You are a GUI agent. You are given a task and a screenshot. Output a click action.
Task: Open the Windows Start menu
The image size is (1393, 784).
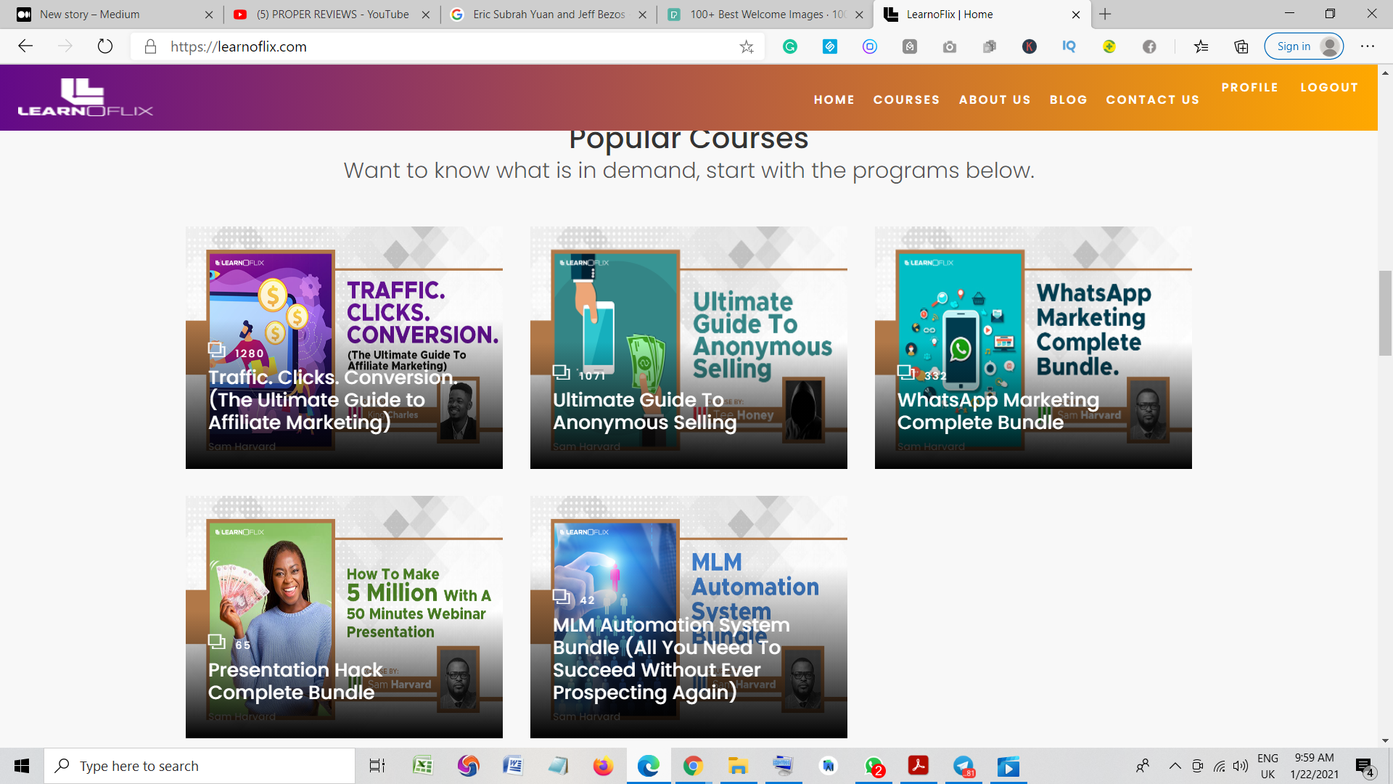pyautogui.click(x=22, y=766)
